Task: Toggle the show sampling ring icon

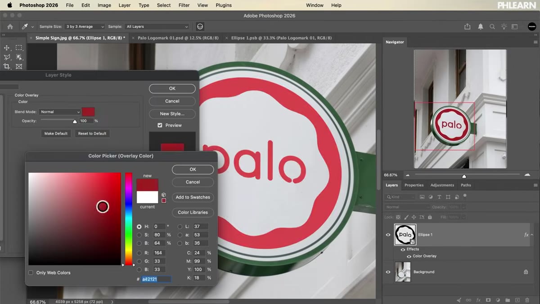Action: [200, 27]
